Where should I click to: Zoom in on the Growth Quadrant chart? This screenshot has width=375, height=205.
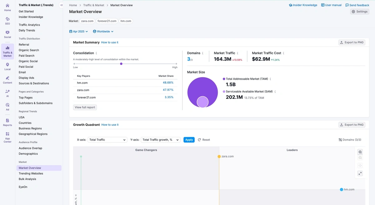(x=360, y=152)
